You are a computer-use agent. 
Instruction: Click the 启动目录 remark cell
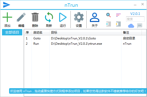click(x=129, y=38)
